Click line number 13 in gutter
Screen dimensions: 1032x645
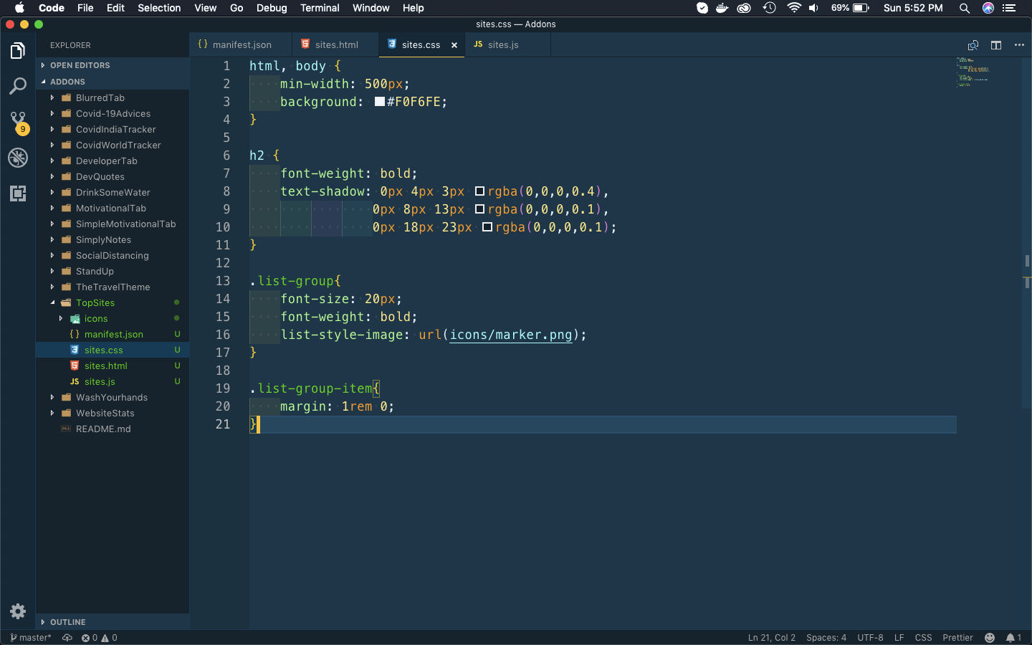coord(223,281)
